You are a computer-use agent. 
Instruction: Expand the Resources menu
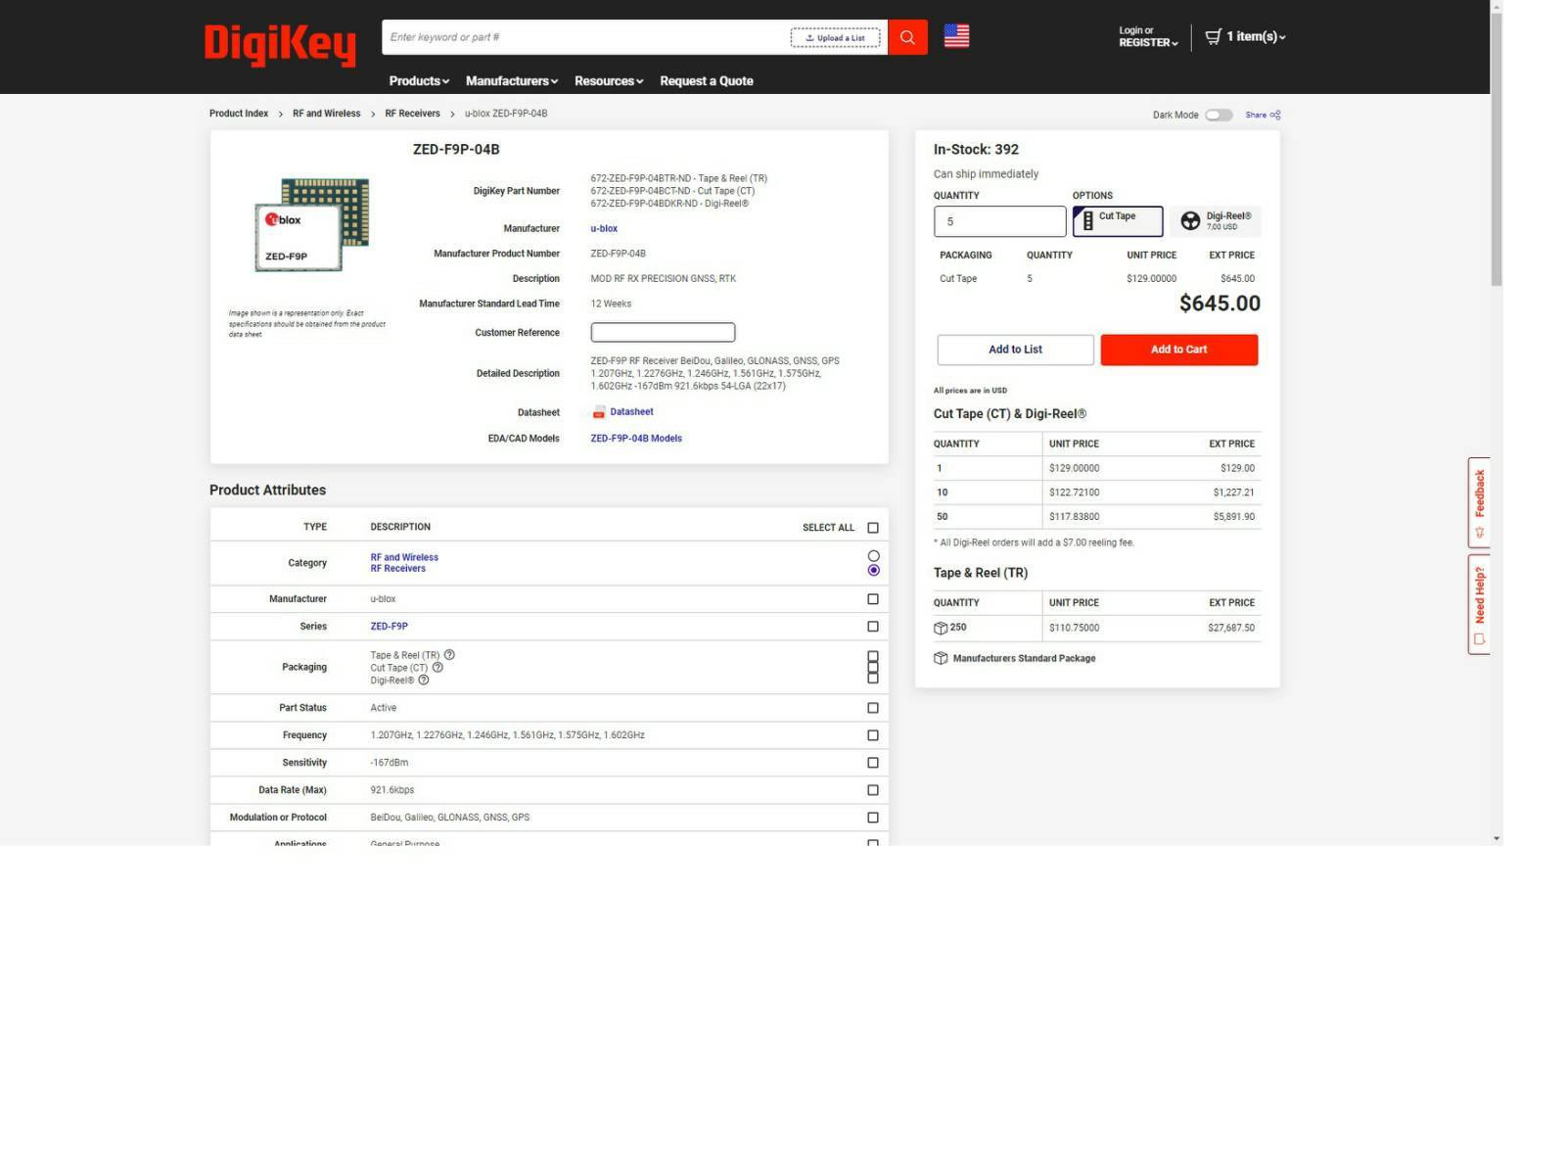[x=609, y=81]
